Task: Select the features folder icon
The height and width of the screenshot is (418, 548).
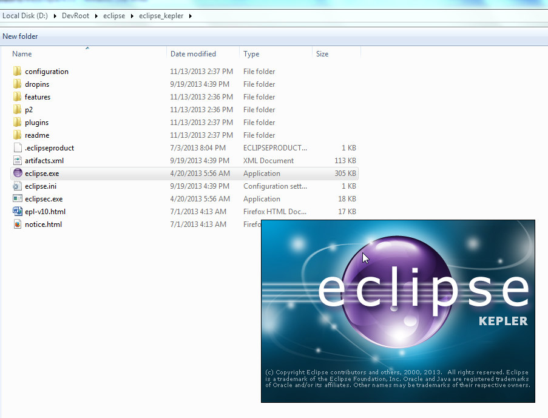Action: [18, 97]
